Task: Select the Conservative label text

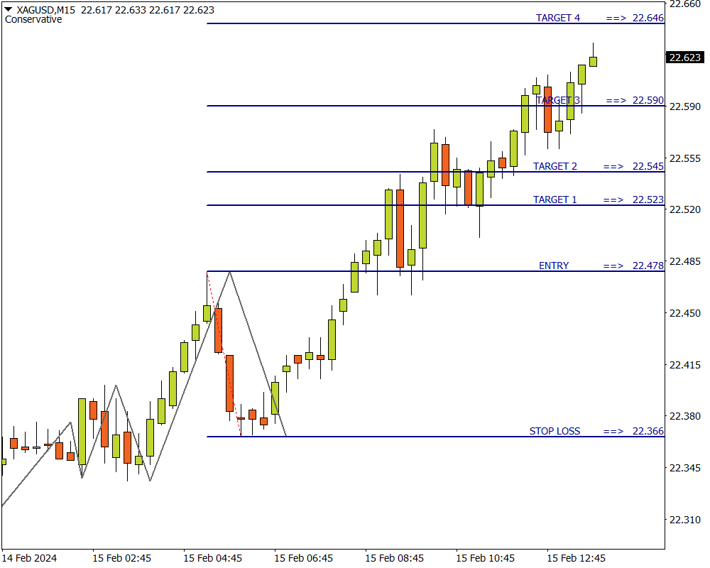Action: tap(33, 20)
